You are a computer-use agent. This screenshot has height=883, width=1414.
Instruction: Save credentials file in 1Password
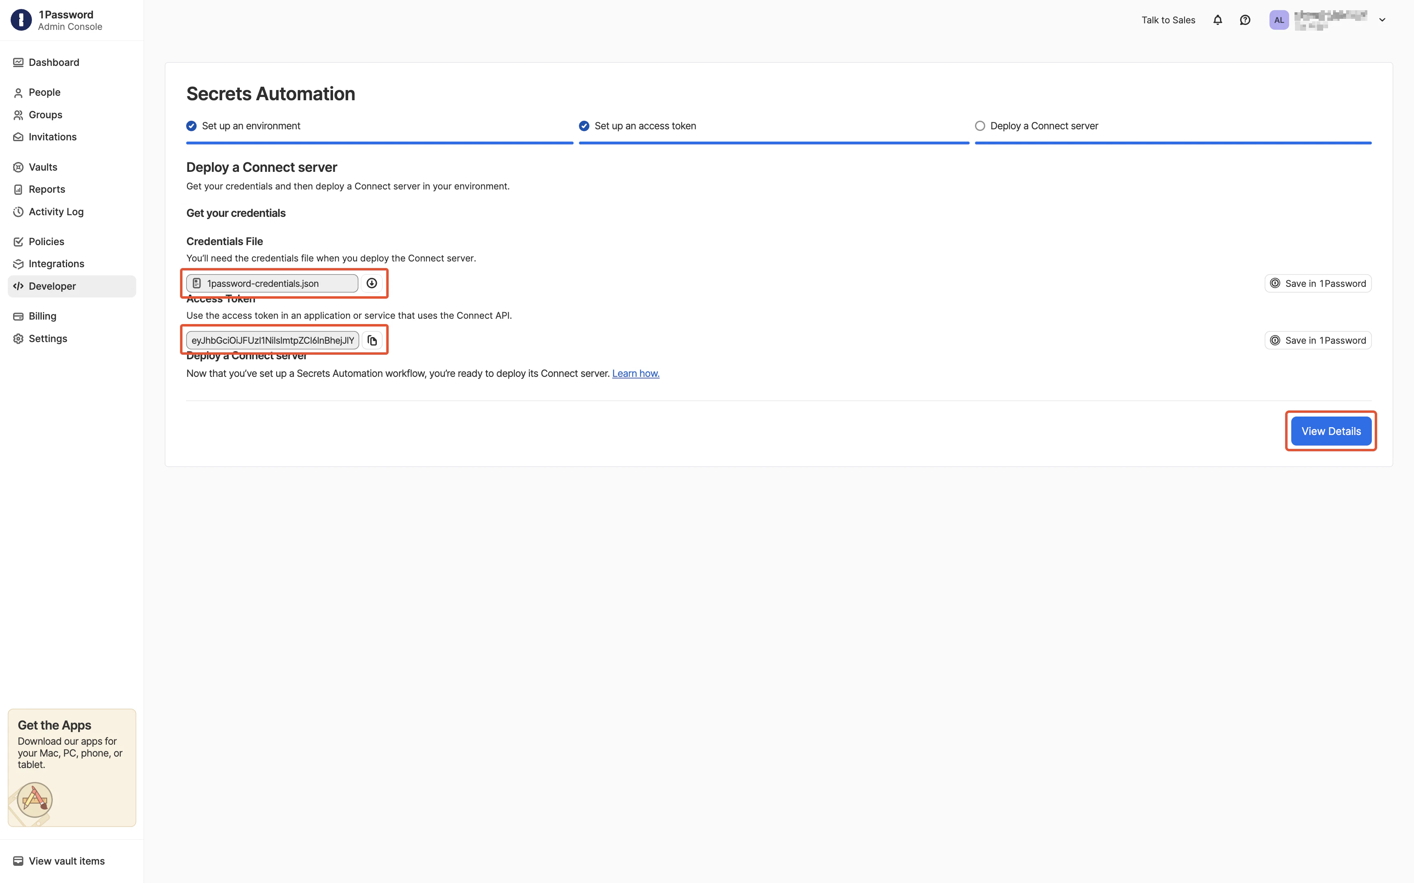point(1318,283)
